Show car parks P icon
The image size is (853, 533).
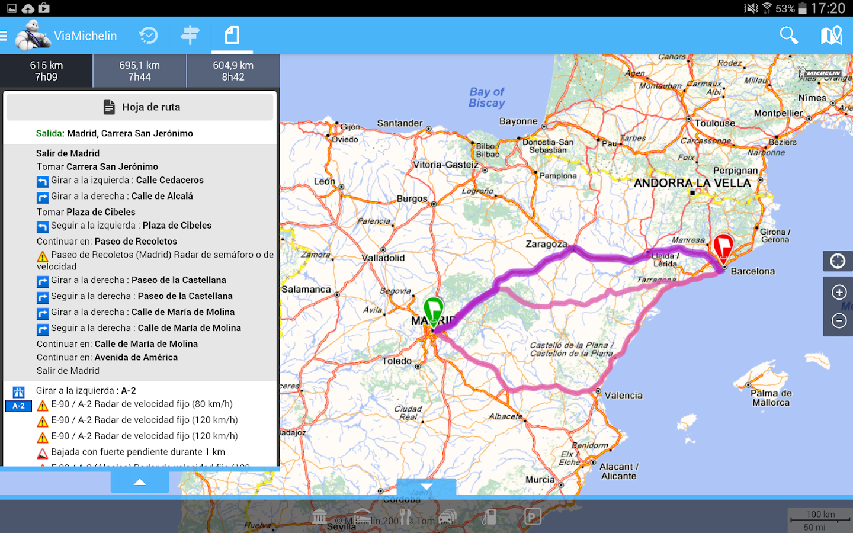pos(533,516)
